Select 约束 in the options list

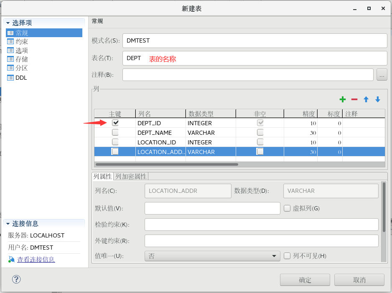tap(22, 41)
